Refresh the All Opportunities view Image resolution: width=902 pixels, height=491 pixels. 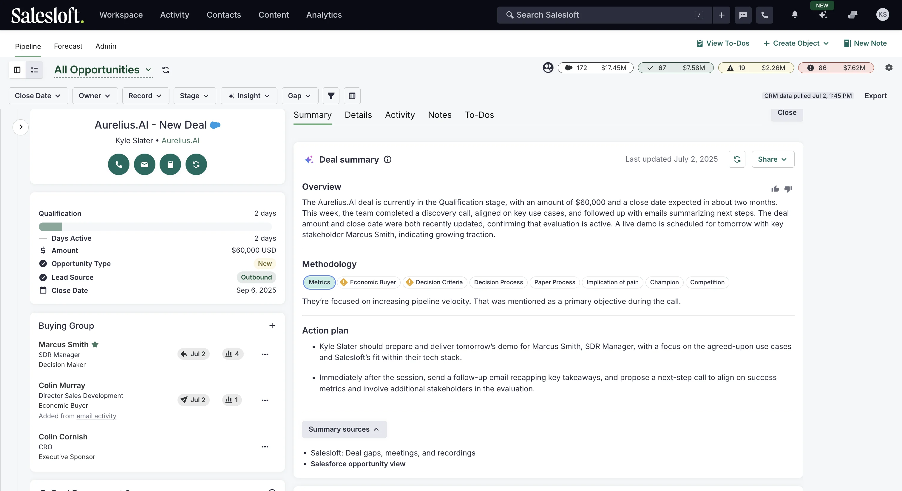166,70
